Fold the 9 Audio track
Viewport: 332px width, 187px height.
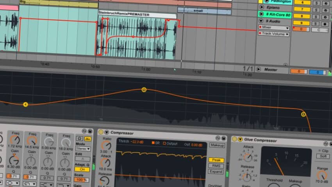click(x=261, y=21)
